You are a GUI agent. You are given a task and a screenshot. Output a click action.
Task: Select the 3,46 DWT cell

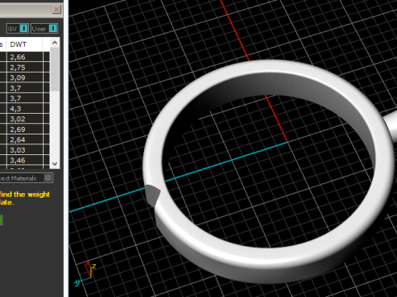pos(25,160)
